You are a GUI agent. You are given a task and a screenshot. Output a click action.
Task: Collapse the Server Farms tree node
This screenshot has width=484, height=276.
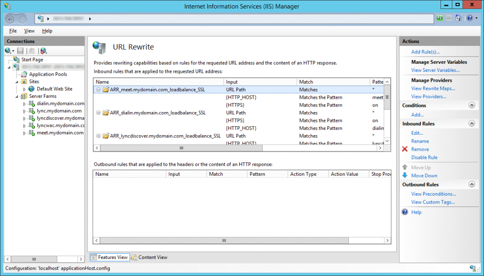tap(16, 96)
